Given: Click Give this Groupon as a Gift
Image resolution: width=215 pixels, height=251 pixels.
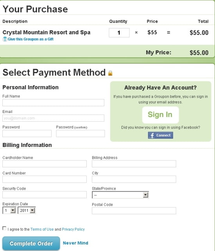Looking at the screenshot, I should (x=30, y=39).
